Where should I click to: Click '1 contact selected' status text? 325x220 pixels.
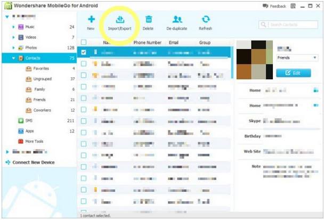pos(95,216)
